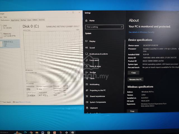Close the Task Manager window
Screen dimensions: 179x134
tap(79, 12)
